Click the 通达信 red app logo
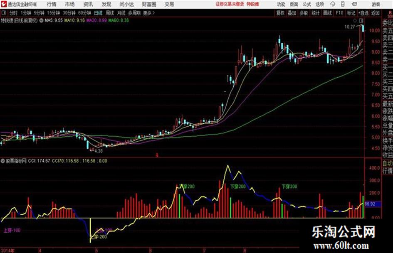This screenshot has height=253, width=393. (x=3, y=4)
